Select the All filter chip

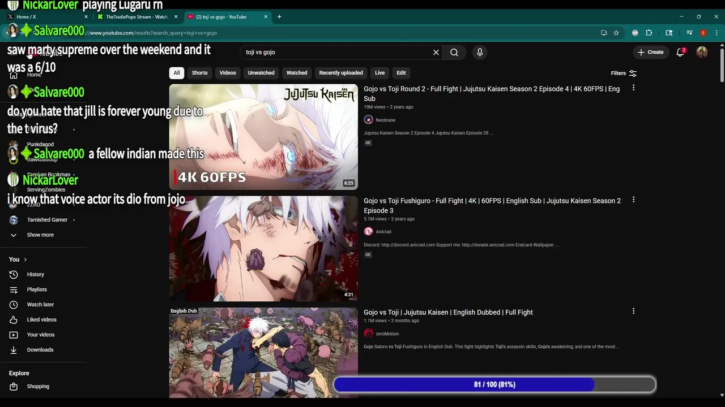[177, 73]
